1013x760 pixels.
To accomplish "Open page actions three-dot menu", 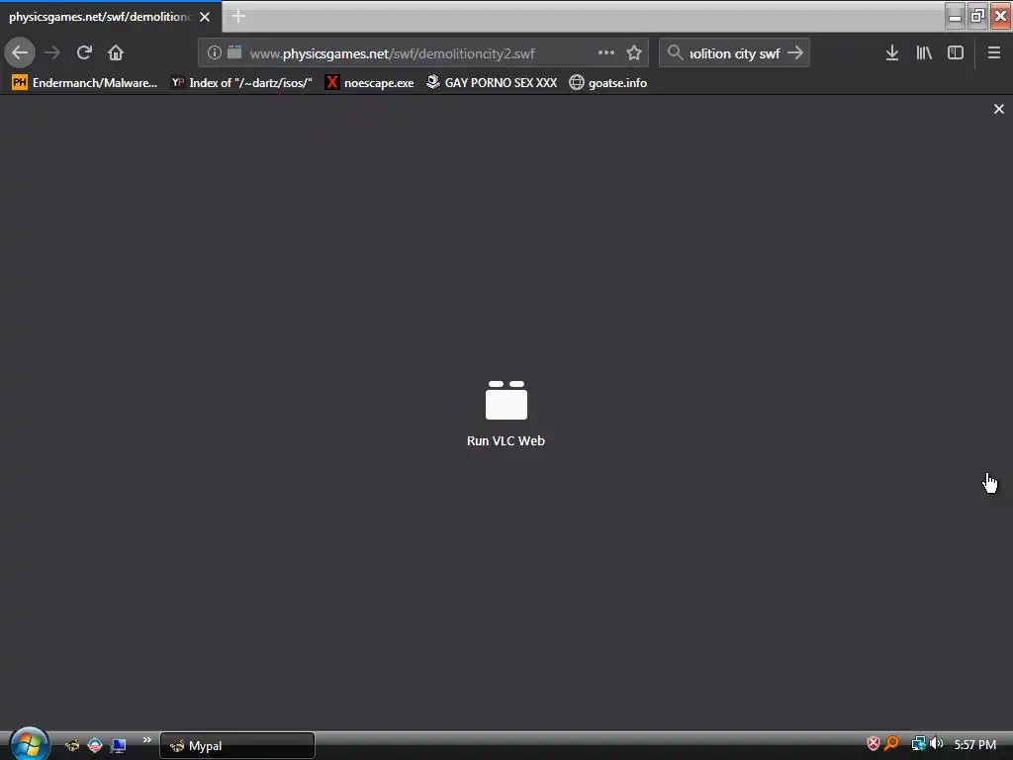I will click(x=606, y=52).
